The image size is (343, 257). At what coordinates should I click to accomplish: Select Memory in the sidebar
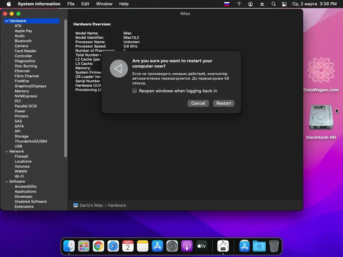click(22, 91)
